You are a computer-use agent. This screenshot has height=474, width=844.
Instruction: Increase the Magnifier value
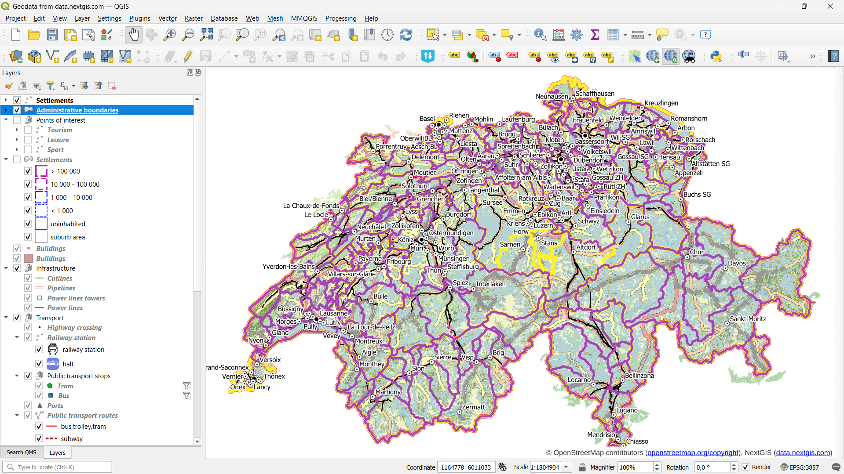click(656, 464)
